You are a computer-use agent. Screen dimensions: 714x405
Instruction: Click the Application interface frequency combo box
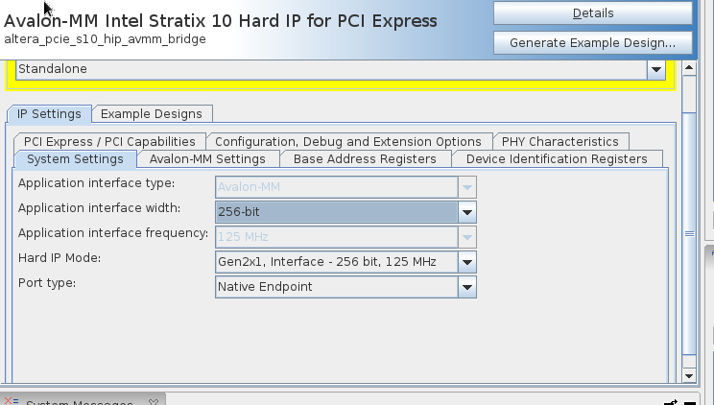tap(345, 236)
